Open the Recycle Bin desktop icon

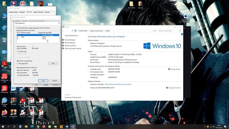tap(4, 41)
